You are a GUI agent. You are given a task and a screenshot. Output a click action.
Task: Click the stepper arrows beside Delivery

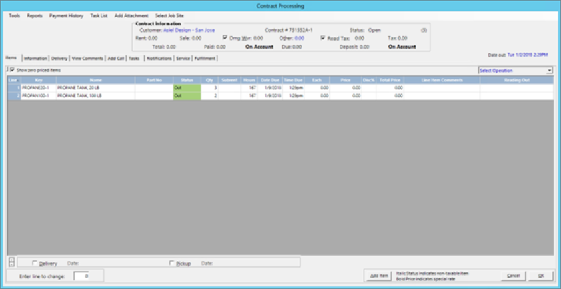(11, 262)
